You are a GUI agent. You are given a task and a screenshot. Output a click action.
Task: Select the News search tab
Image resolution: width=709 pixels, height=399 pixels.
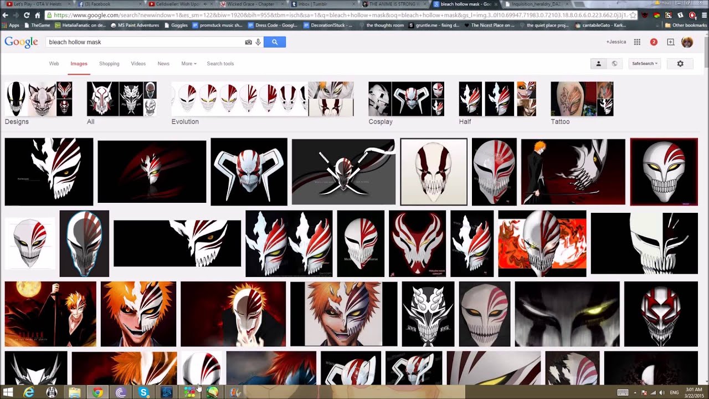pyautogui.click(x=163, y=64)
